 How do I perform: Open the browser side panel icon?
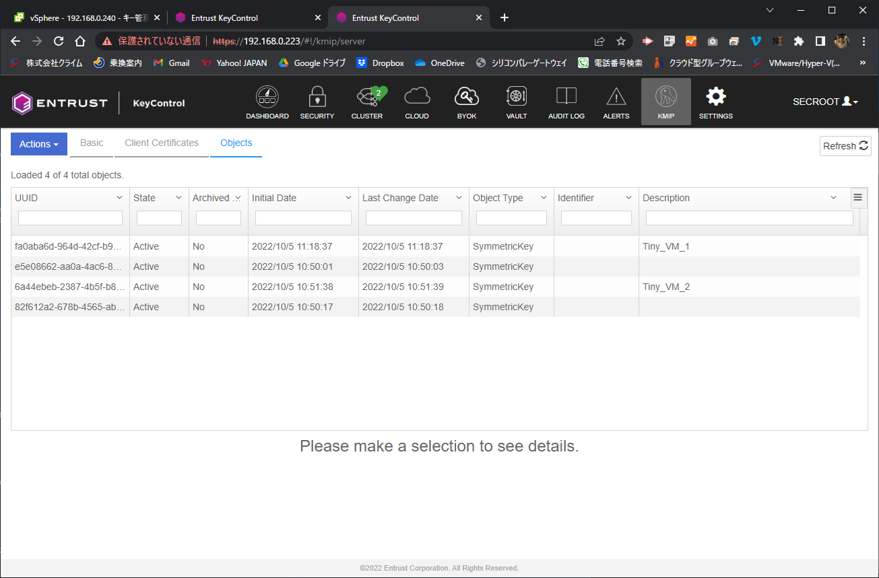coord(820,41)
